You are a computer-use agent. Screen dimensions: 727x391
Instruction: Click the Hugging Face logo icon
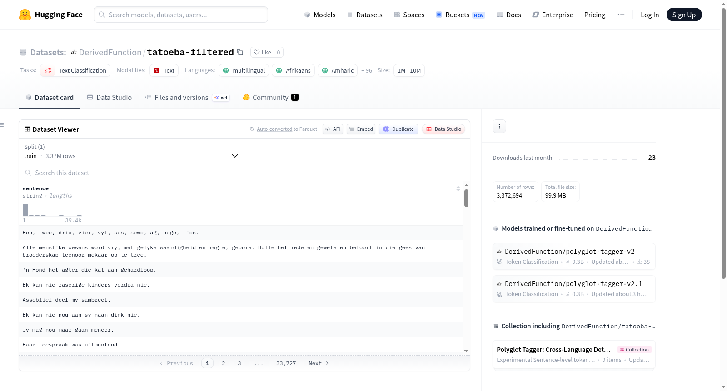tap(25, 15)
